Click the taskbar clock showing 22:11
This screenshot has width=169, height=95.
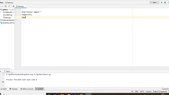coord(163,94)
